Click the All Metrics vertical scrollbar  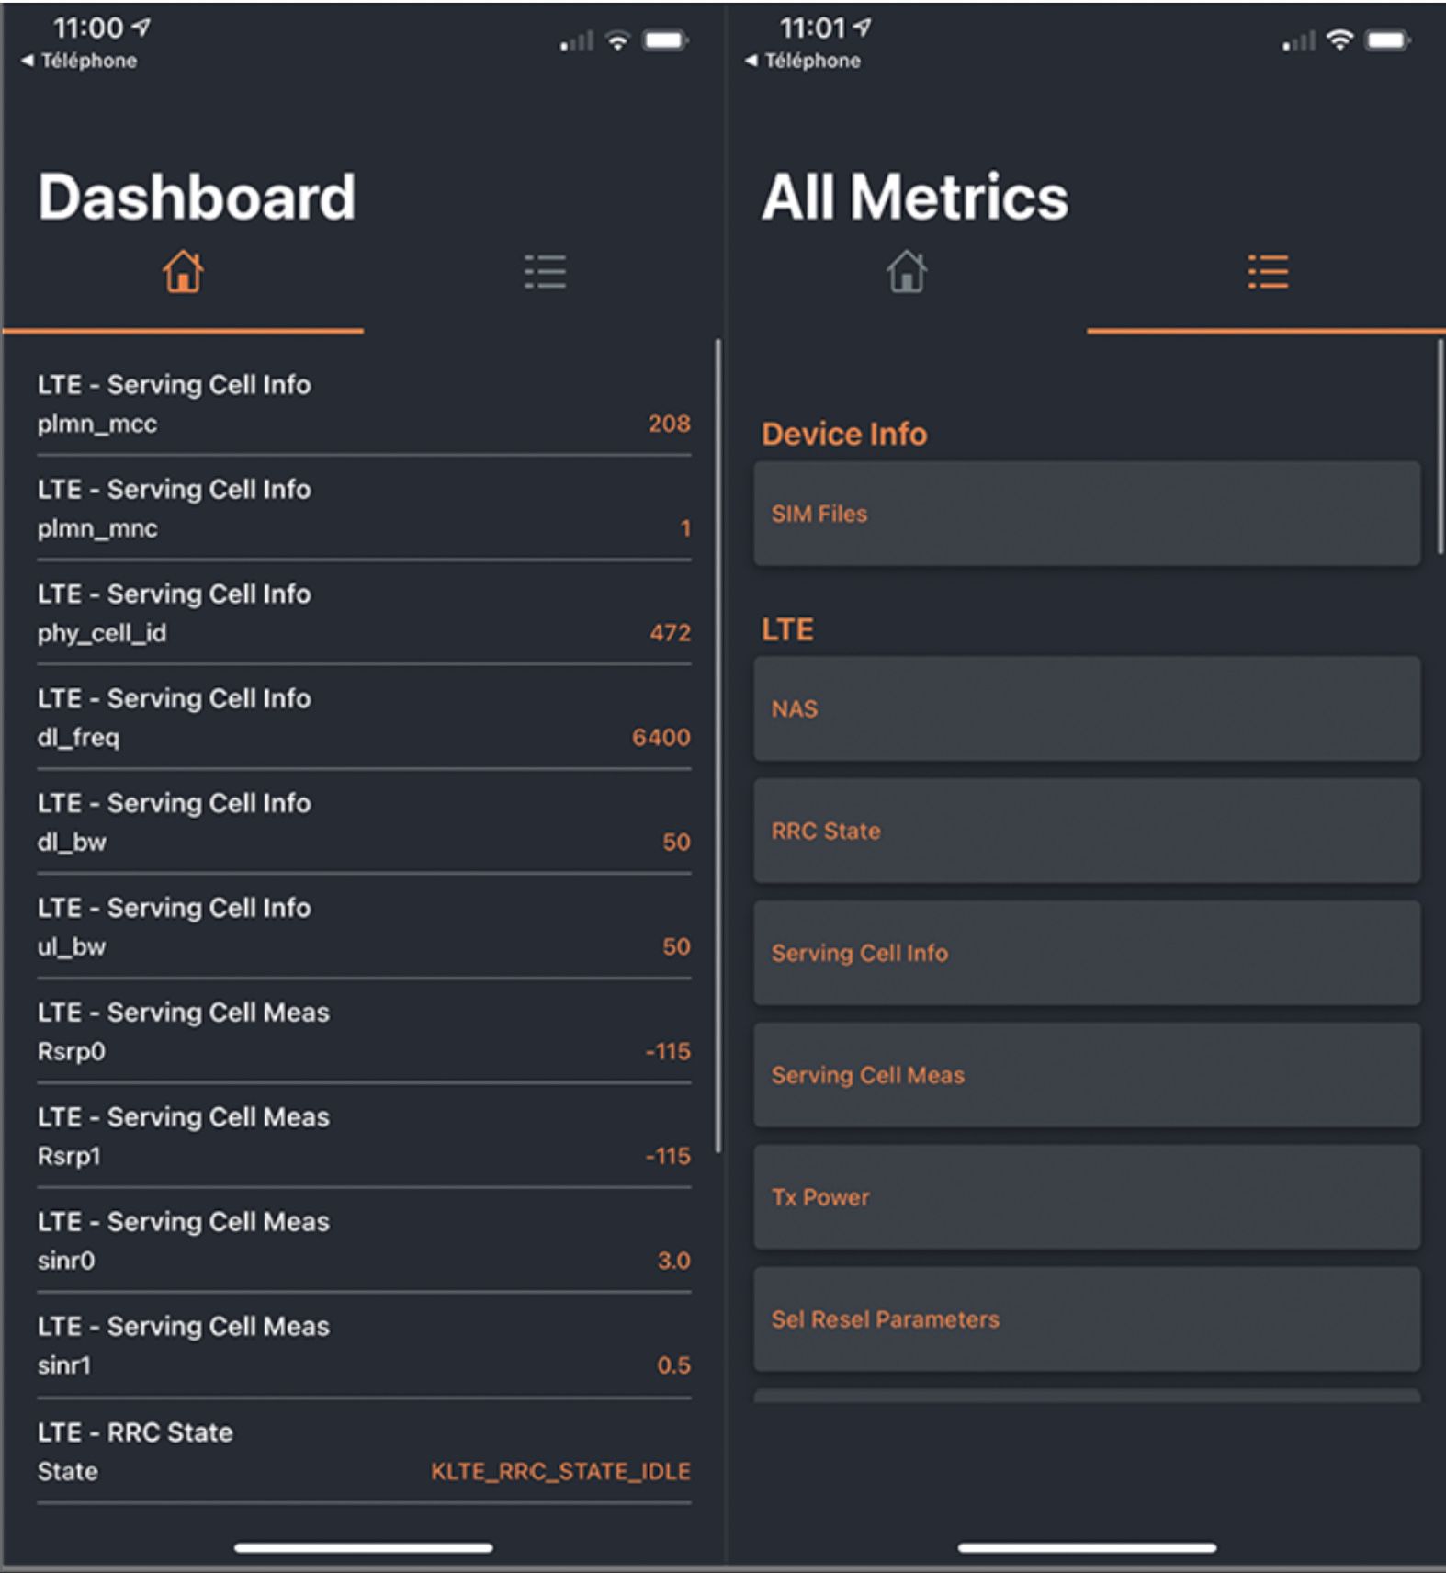(1440, 447)
